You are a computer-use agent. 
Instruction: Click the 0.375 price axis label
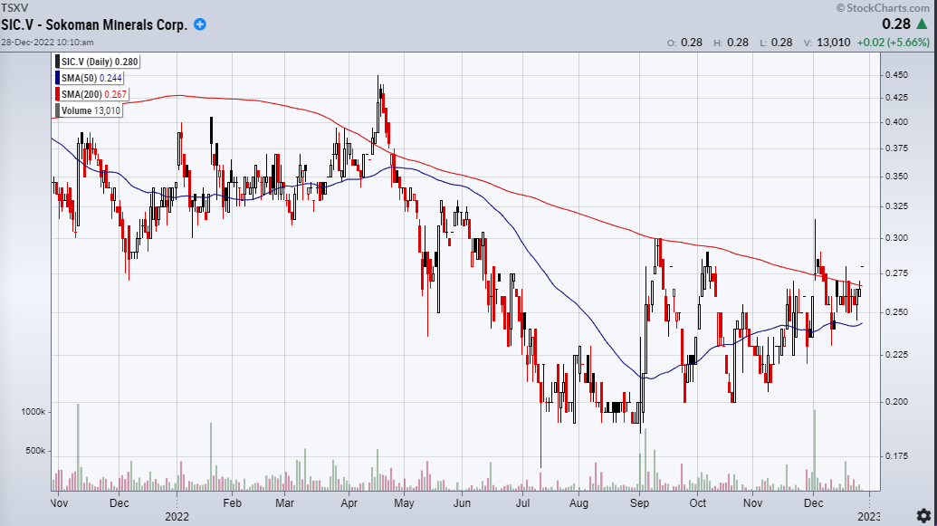896,148
